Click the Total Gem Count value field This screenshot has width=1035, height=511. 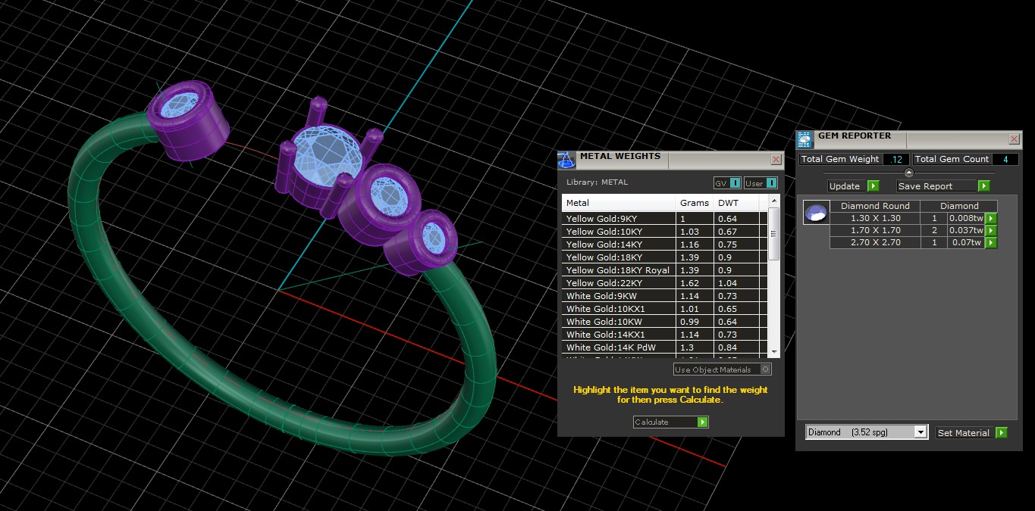pyautogui.click(x=1005, y=159)
